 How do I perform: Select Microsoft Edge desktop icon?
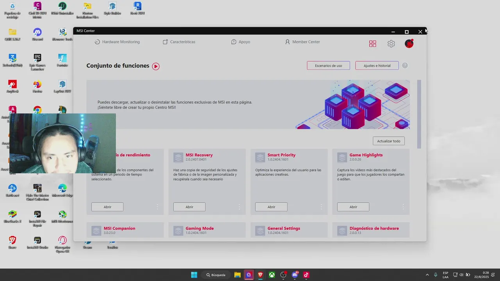[x=62, y=190]
